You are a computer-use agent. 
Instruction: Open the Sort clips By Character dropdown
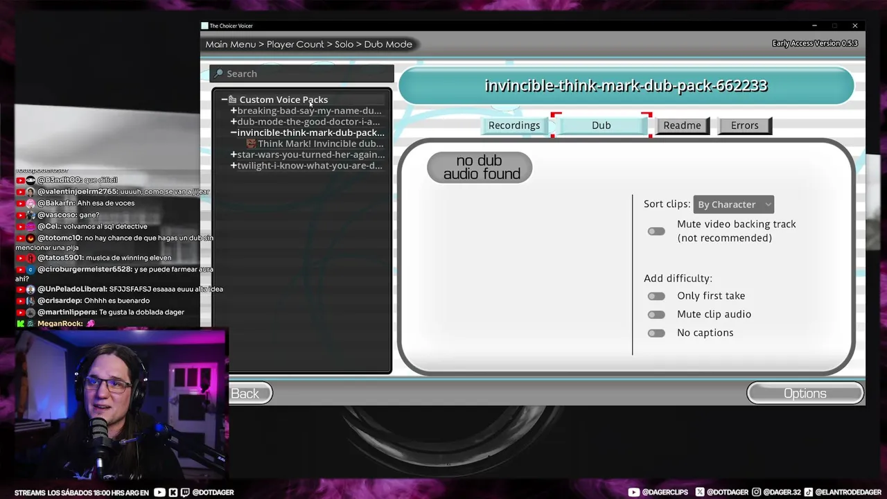click(x=734, y=204)
